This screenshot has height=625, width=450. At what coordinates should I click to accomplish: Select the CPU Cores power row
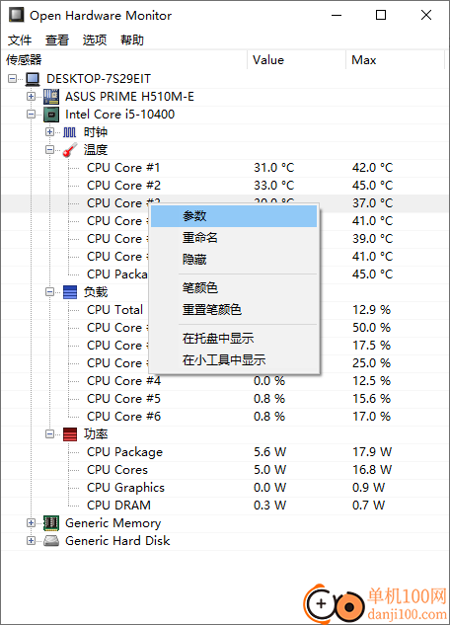coord(225,470)
